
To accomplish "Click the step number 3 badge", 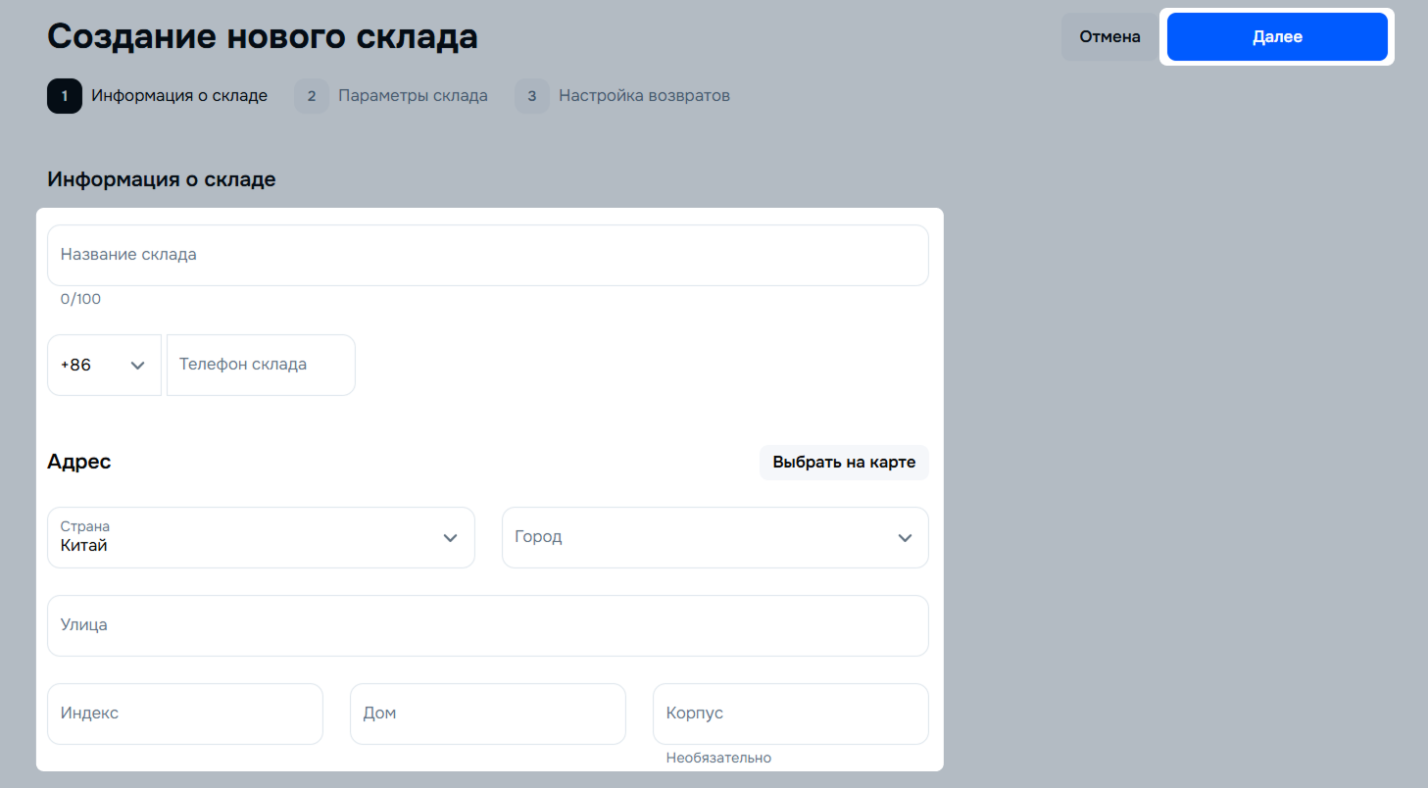I will (x=532, y=96).
